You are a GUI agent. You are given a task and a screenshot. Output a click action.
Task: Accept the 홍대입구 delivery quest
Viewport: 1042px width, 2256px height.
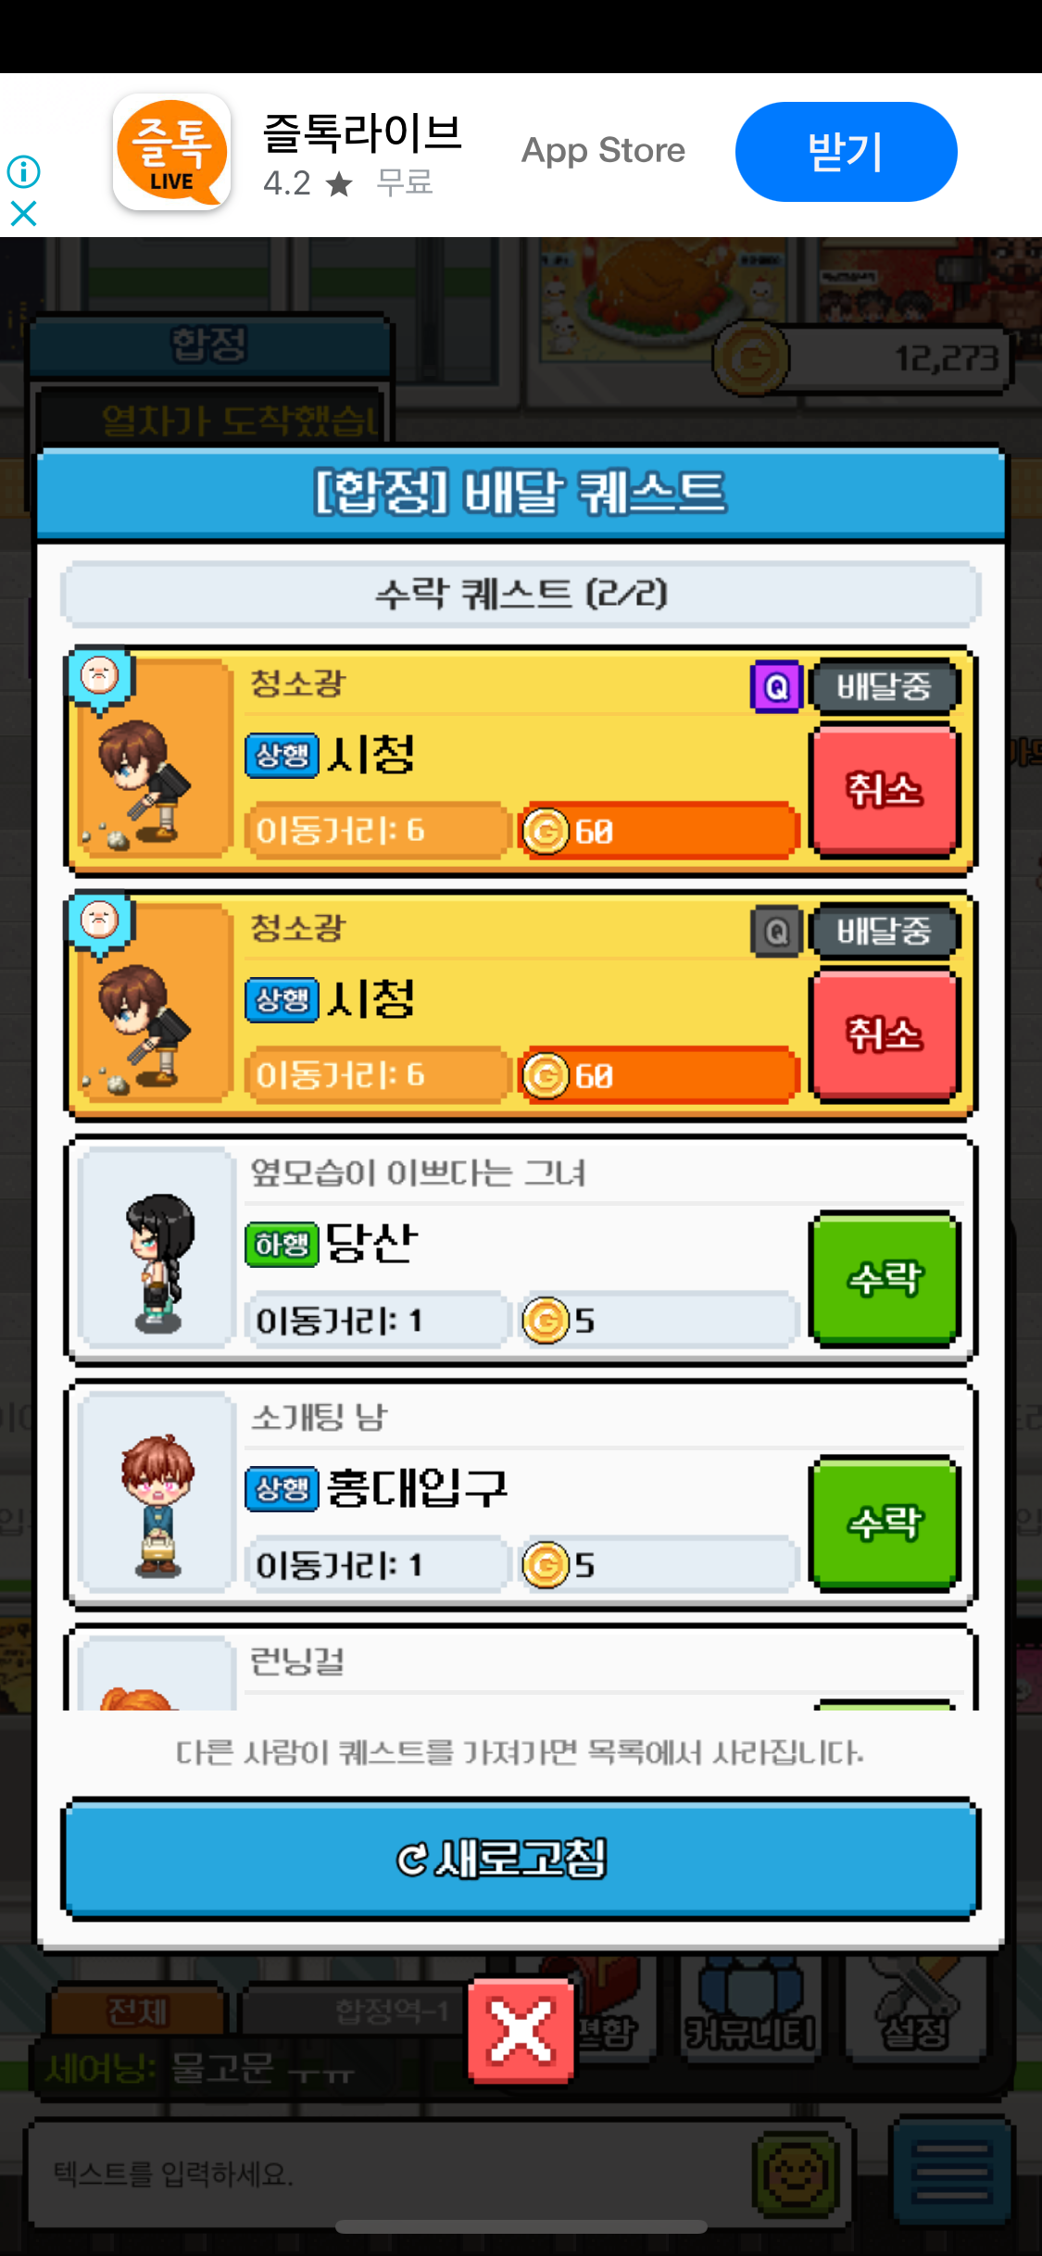coord(885,1523)
